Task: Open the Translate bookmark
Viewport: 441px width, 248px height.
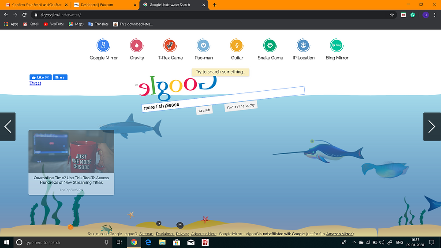Action: [98, 24]
